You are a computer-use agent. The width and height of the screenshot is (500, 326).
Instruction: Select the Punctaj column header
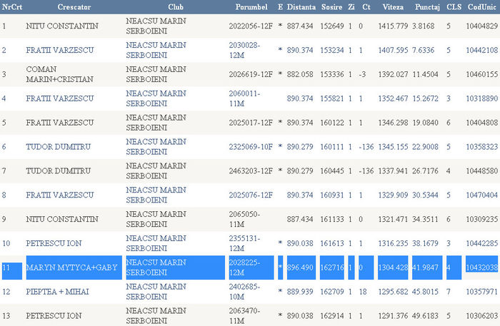tap(427, 6)
